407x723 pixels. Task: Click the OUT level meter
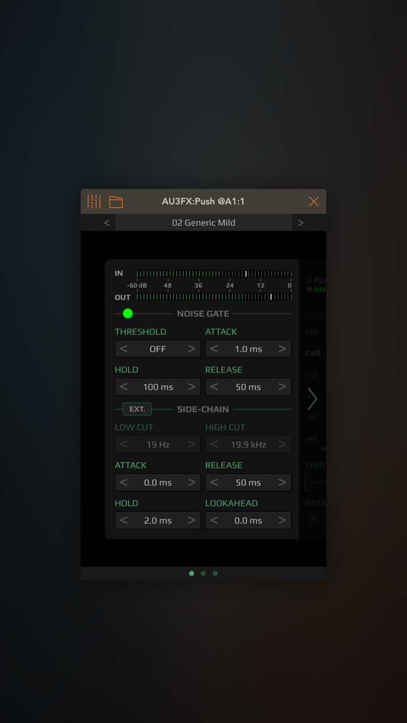pyautogui.click(x=214, y=297)
